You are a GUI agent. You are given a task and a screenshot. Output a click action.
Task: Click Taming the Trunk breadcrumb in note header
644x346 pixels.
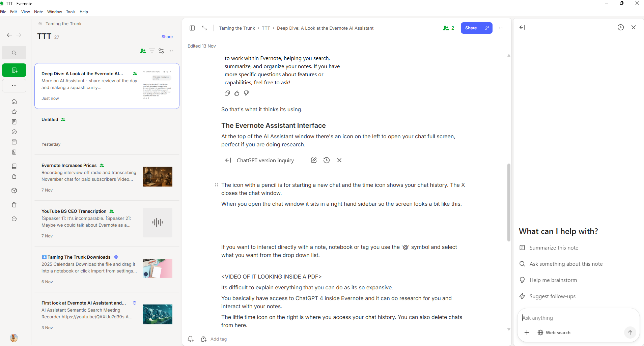pos(237,28)
